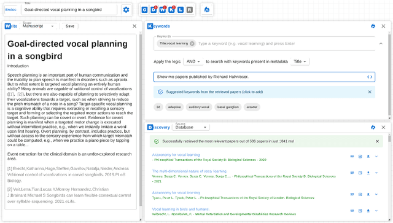Download the 2020 'A taxonomy for vocal learning' paper
Viewport: 393px width, 223px height.
pyautogui.click(x=368, y=156)
